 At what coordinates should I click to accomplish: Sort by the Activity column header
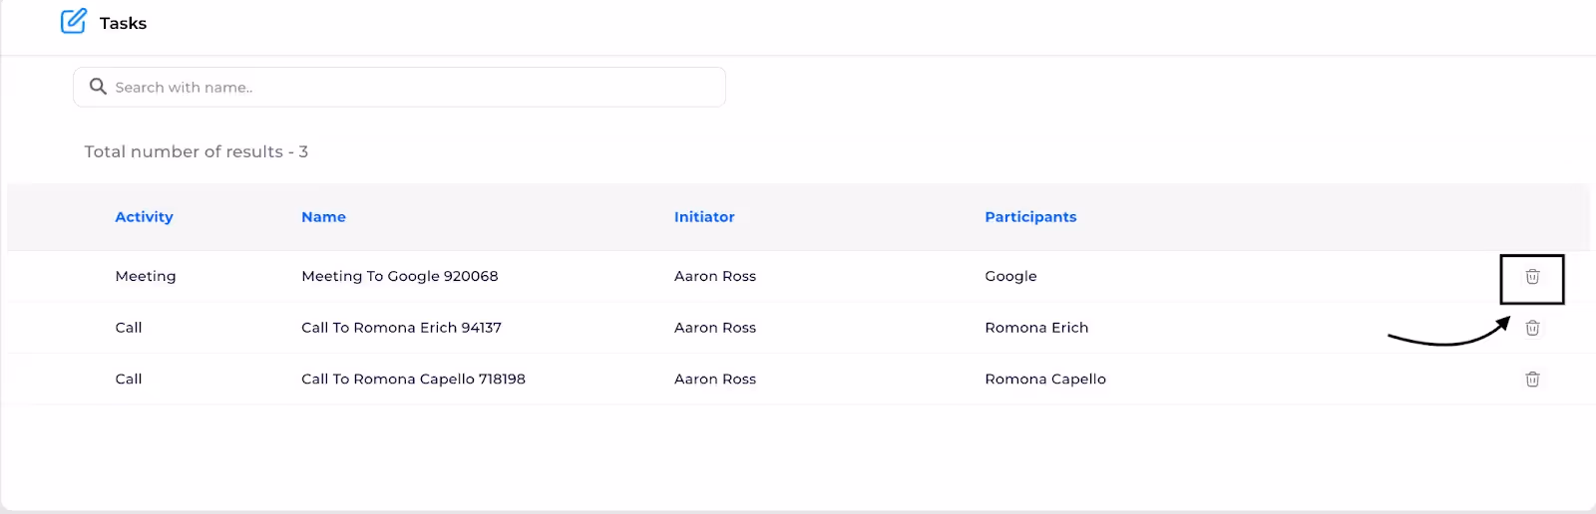point(144,217)
